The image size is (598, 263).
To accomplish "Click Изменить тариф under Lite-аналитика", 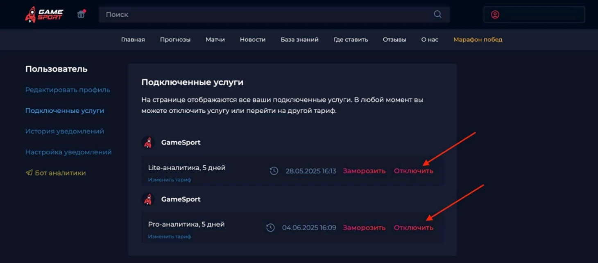I will (x=170, y=180).
